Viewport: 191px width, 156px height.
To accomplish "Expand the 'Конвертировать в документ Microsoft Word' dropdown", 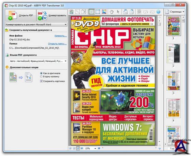I will pyautogui.click(x=36, y=25).
